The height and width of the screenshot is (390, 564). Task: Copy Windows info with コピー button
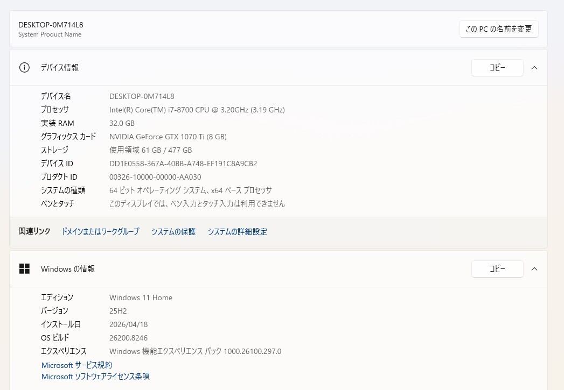pos(497,268)
